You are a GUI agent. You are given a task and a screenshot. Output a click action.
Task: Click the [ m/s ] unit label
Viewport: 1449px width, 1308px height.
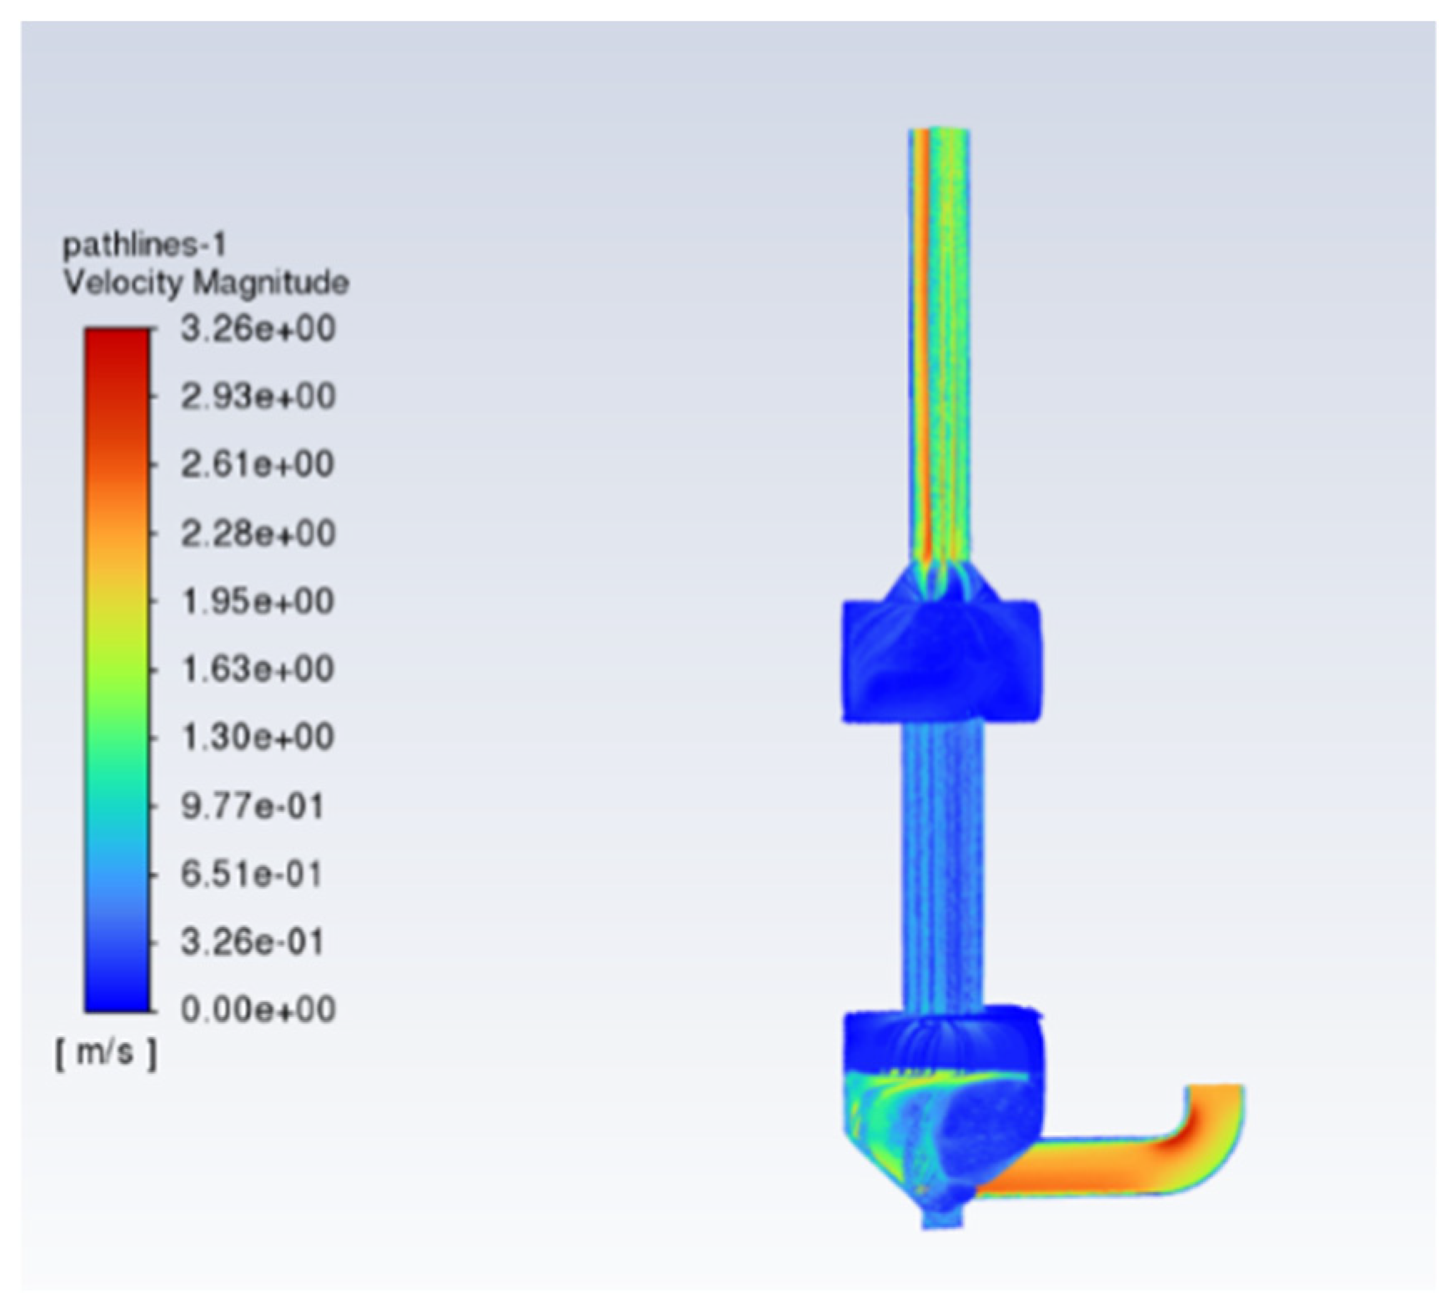tap(106, 1053)
